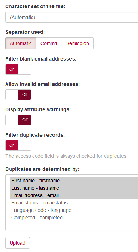Select Language code - language list entry
138x252 pixels.
pos(74,210)
